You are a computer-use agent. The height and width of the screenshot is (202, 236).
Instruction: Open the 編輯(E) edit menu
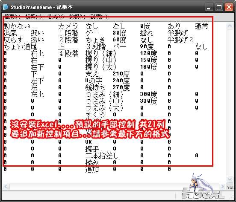tap(34, 17)
